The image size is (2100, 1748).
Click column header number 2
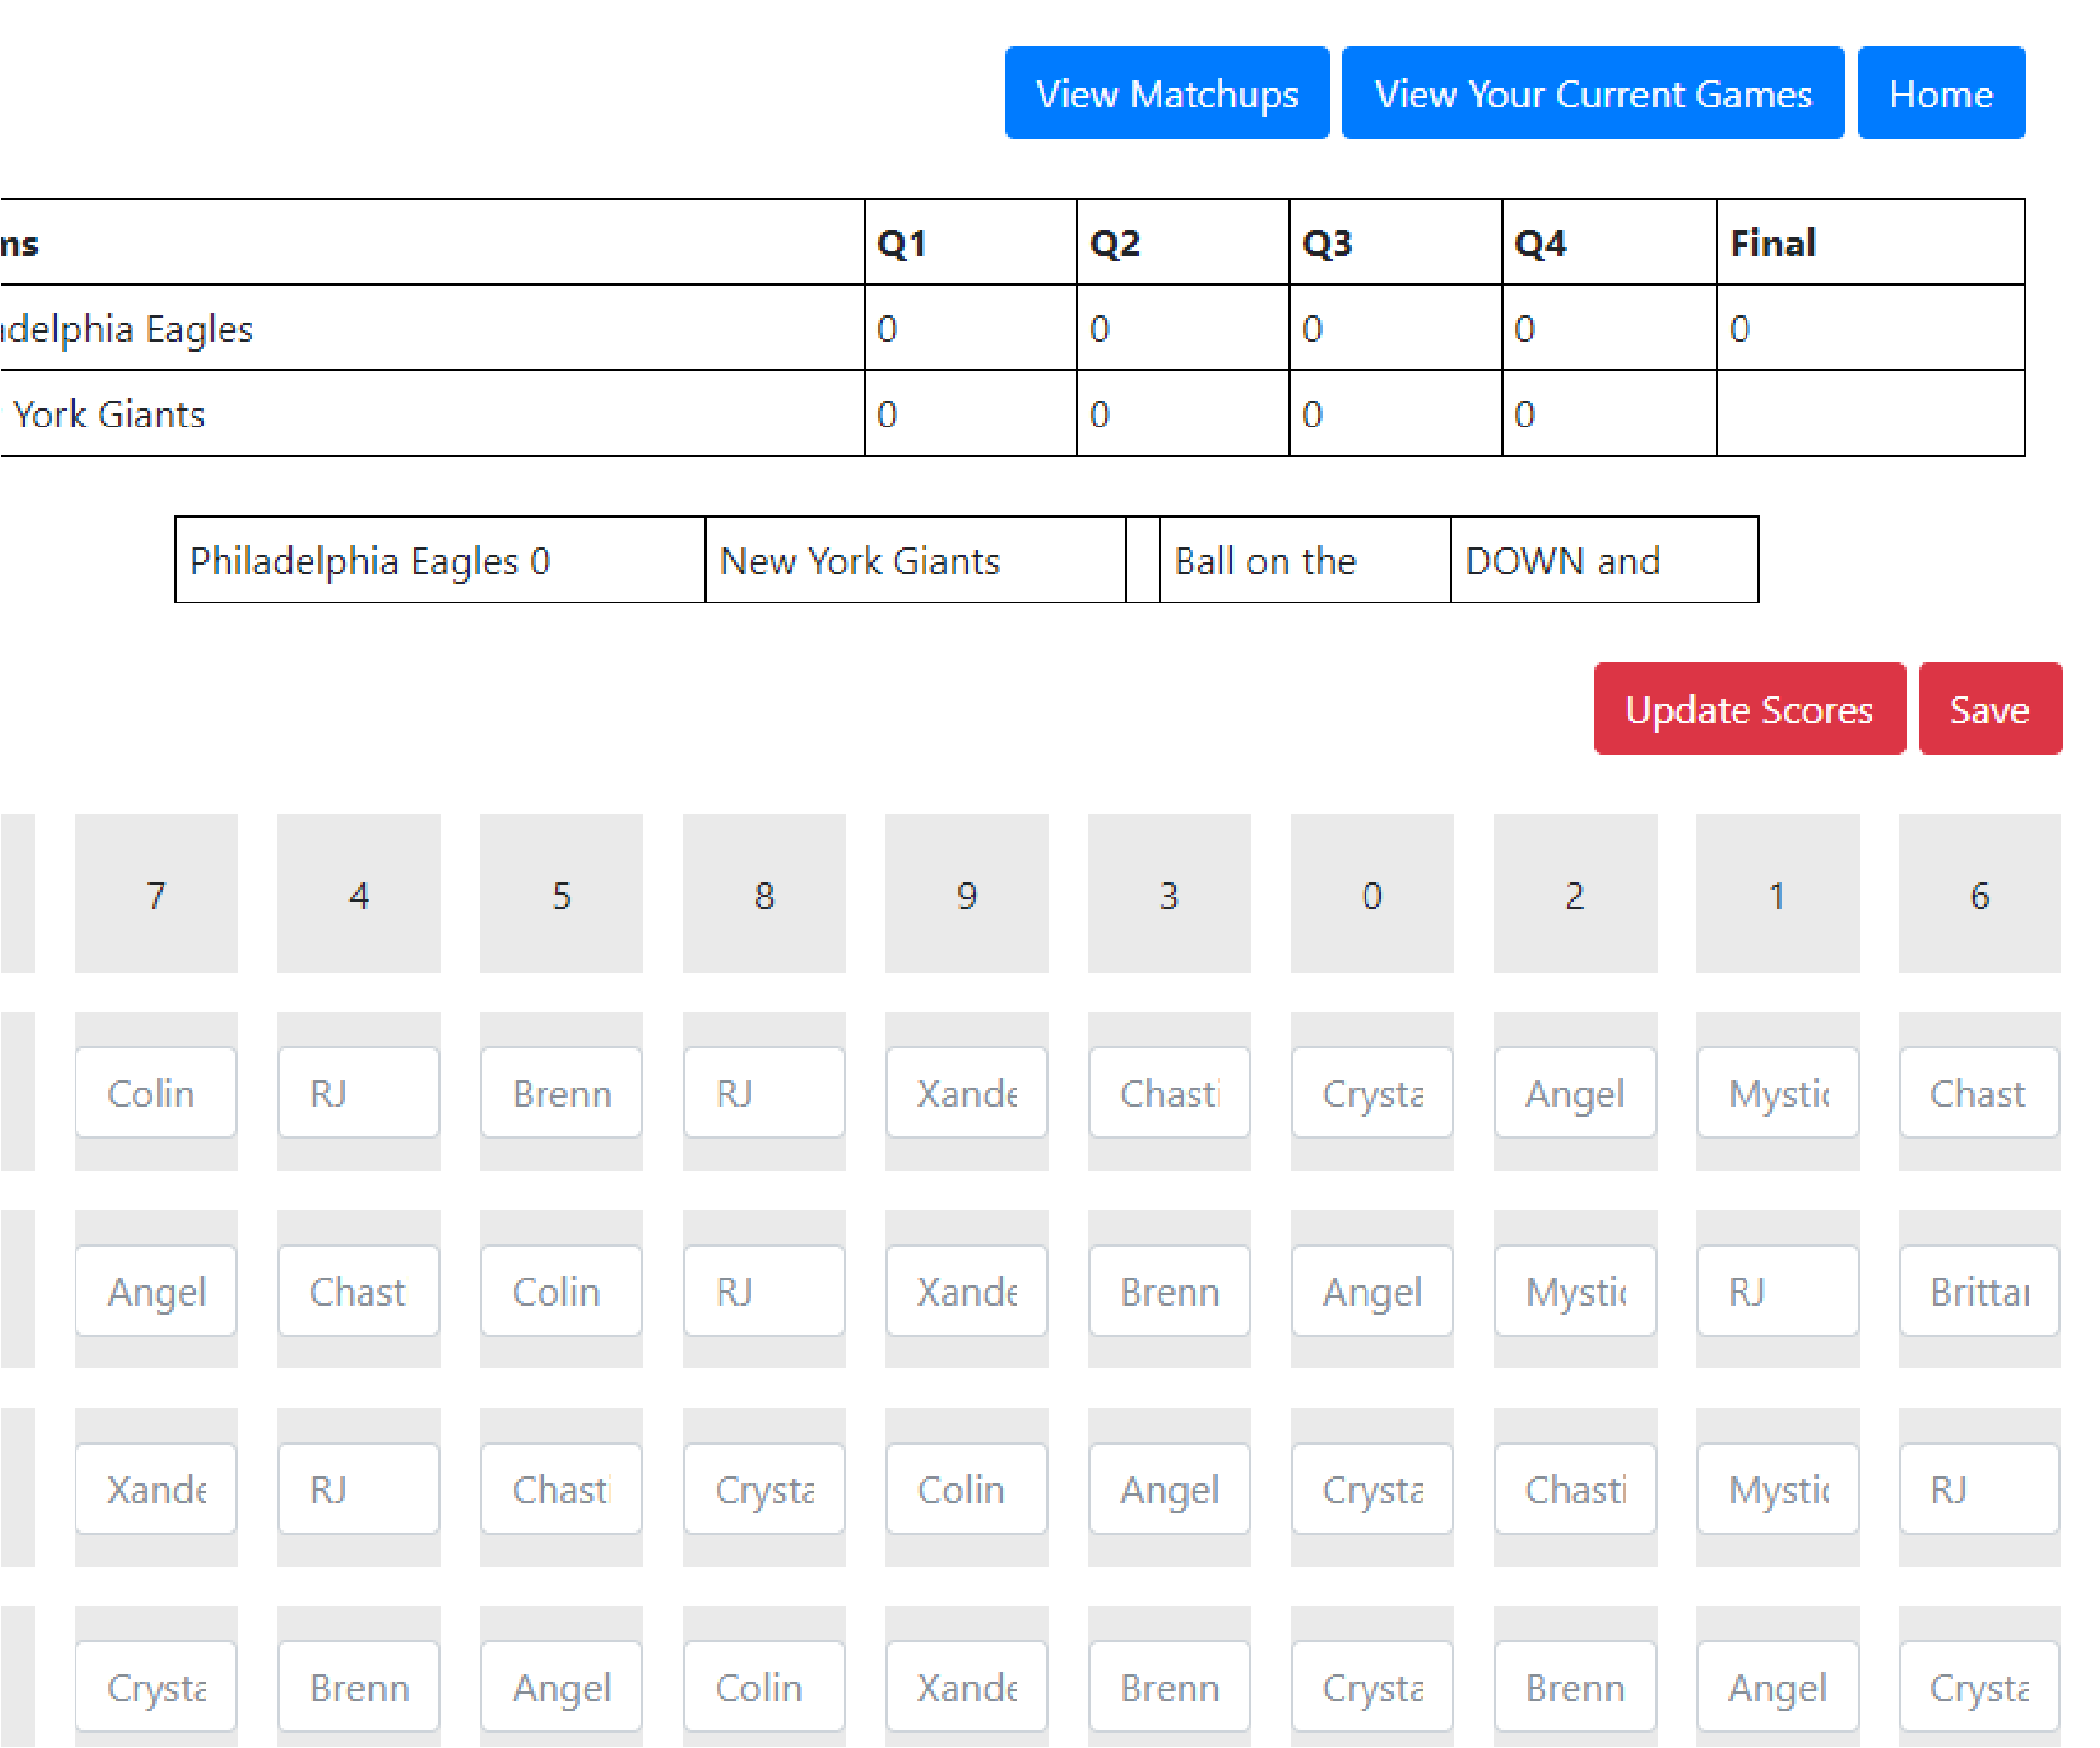click(x=1575, y=893)
